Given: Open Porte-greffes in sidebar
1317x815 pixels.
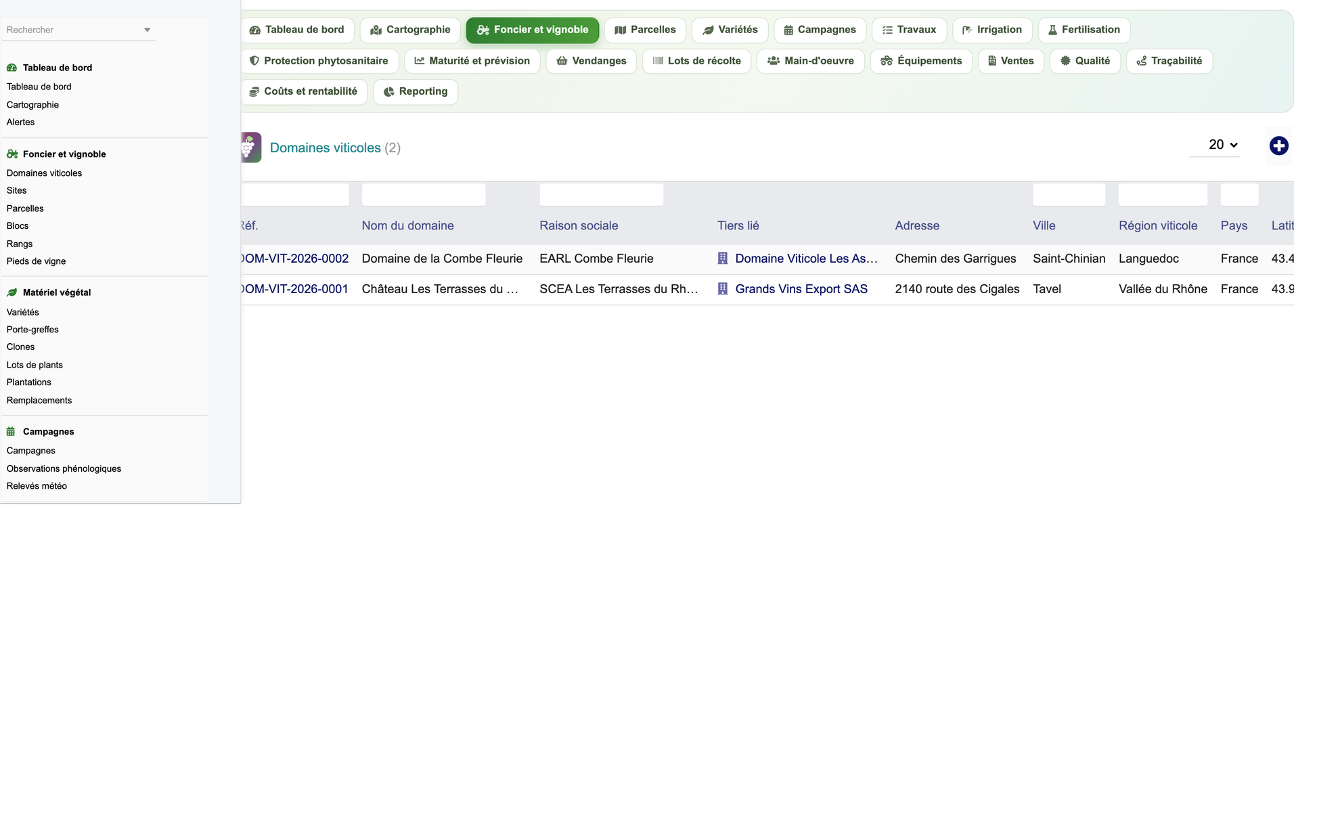Looking at the screenshot, I should 32,330.
